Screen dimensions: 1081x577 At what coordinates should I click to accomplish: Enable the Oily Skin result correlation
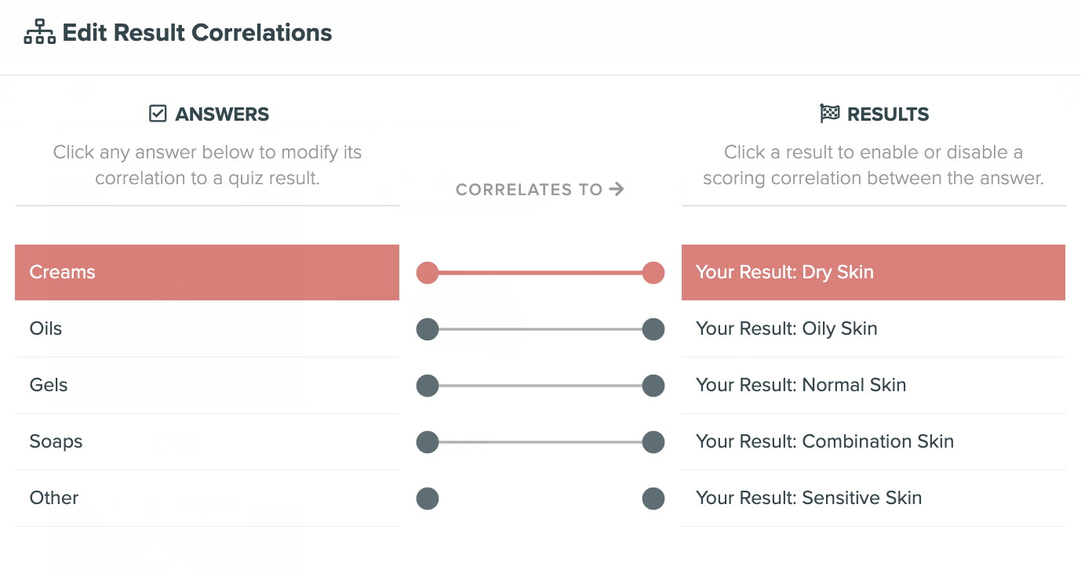[872, 329]
